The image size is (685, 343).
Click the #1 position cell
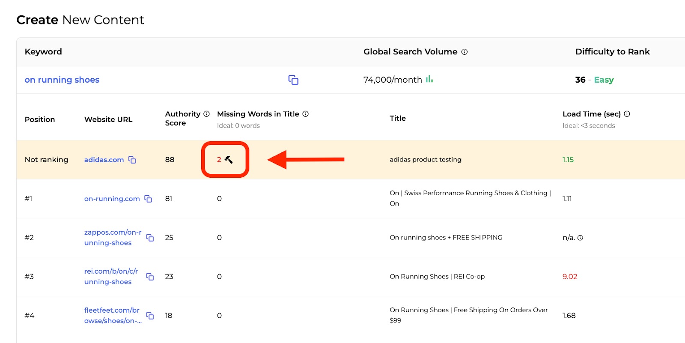pos(28,199)
